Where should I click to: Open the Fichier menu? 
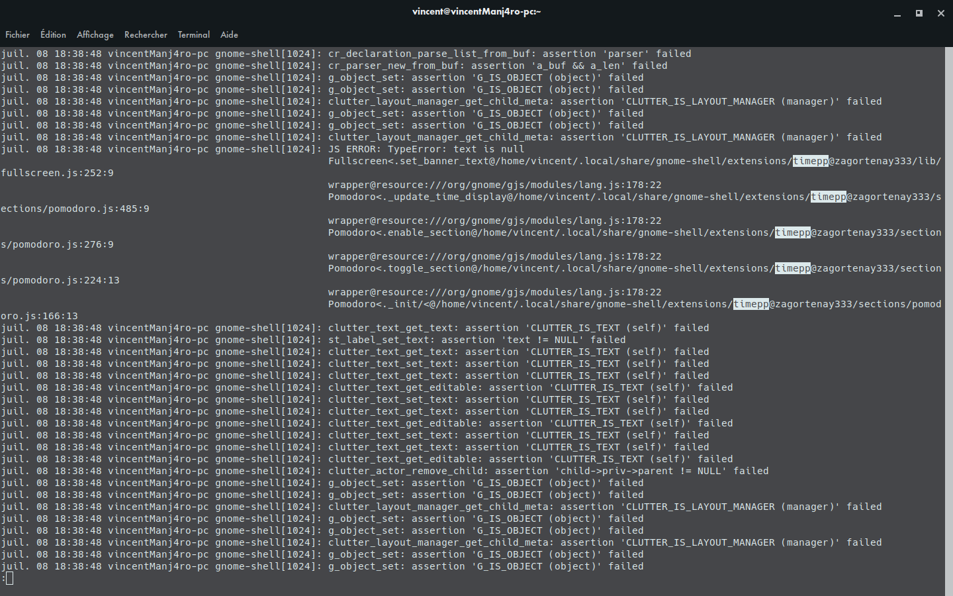click(x=17, y=34)
